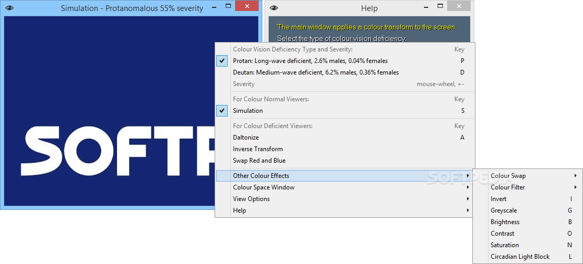583x264 pixels.
Task: Toggle the Protan long-wave deficient option
Action: pos(310,61)
